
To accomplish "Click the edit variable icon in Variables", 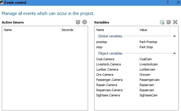I will (169, 22).
